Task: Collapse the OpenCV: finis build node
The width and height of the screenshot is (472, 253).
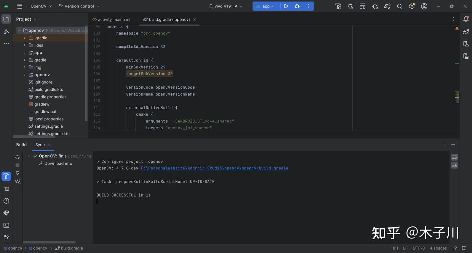Action: coord(28,155)
